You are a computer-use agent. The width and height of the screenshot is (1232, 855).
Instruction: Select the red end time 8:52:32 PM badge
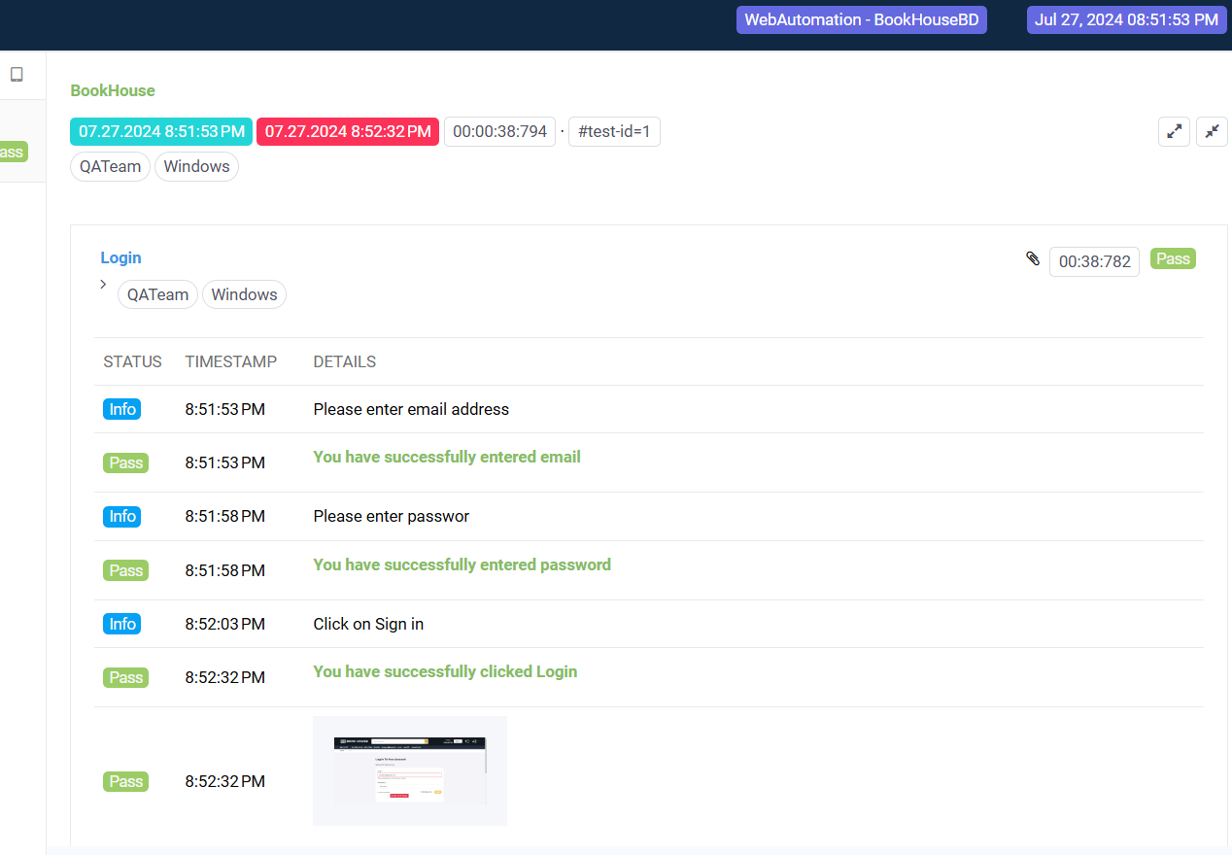pyautogui.click(x=348, y=131)
